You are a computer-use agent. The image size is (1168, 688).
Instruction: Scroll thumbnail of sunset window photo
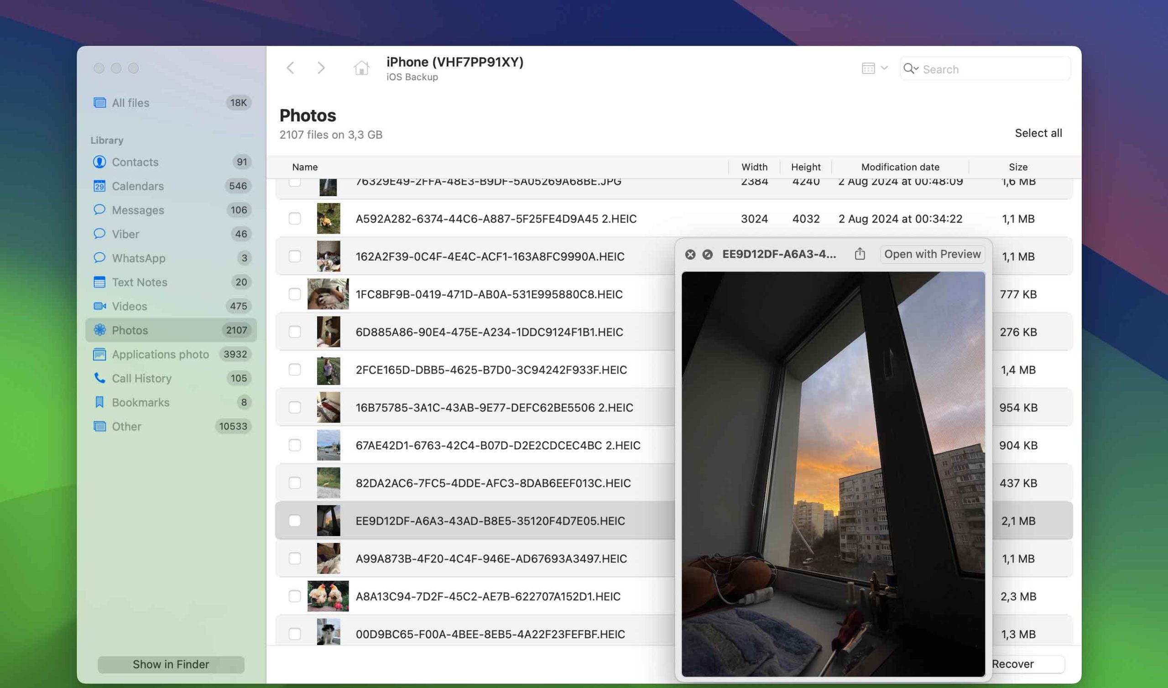(328, 520)
